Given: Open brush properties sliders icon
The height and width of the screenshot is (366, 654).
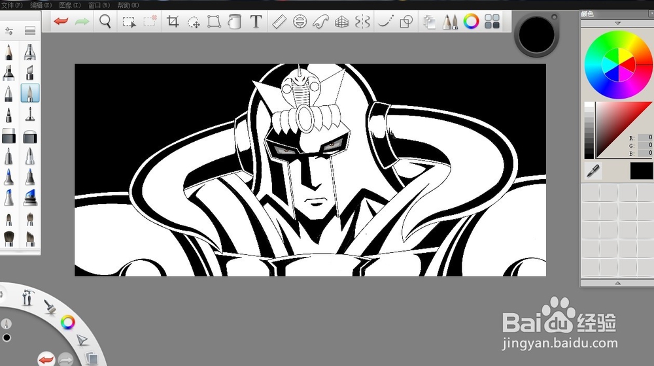Looking at the screenshot, I should pyautogui.click(x=9, y=31).
